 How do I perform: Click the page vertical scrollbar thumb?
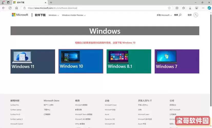211,60
